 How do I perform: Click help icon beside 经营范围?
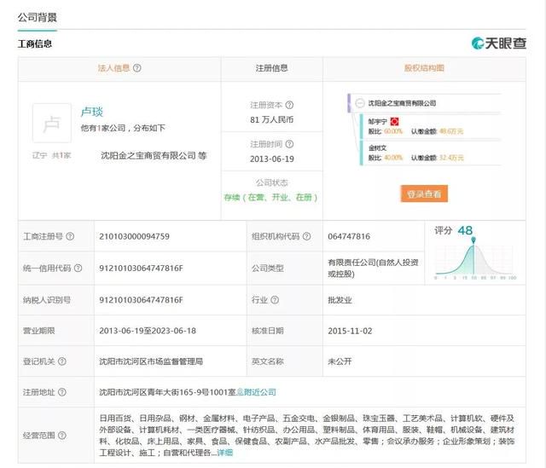pyautogui.click(x=62, y=436)
